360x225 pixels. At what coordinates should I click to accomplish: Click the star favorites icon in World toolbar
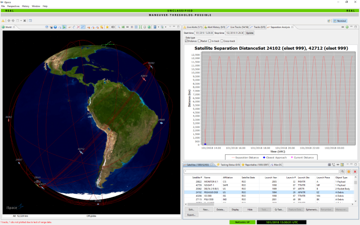(x=107, y=27)
